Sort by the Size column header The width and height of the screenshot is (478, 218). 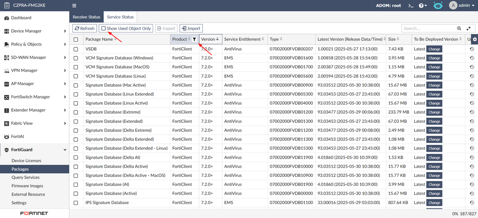(392, 39)
